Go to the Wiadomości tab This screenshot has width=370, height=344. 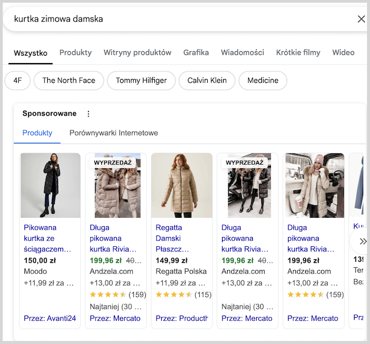tap(242, 52)
